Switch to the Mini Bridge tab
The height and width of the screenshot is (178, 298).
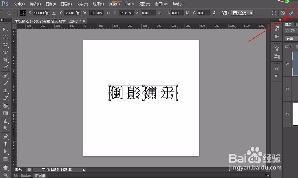click(x=22, y=175)
